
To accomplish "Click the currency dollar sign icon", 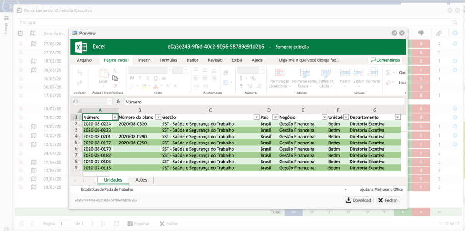I will tap(242, 78).
